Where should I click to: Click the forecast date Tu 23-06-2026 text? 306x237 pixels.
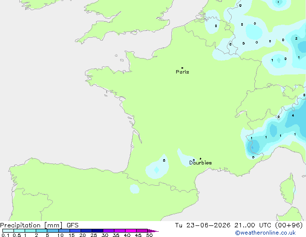pos(203,225)
